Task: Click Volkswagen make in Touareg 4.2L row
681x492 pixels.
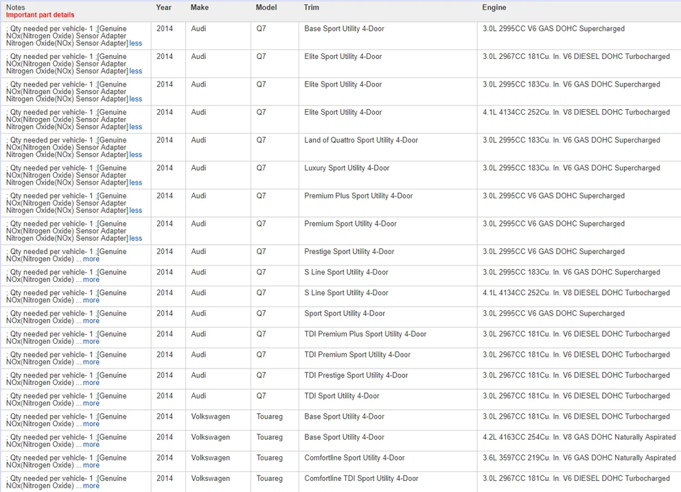Action: 210,437
